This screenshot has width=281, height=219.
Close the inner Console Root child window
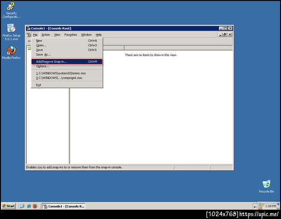pos(230,35)
